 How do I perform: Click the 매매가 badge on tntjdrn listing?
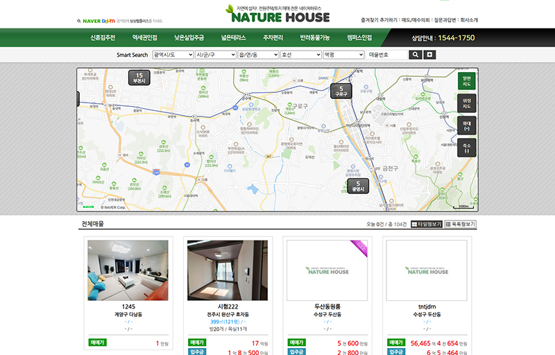click(x=396, y=343)
